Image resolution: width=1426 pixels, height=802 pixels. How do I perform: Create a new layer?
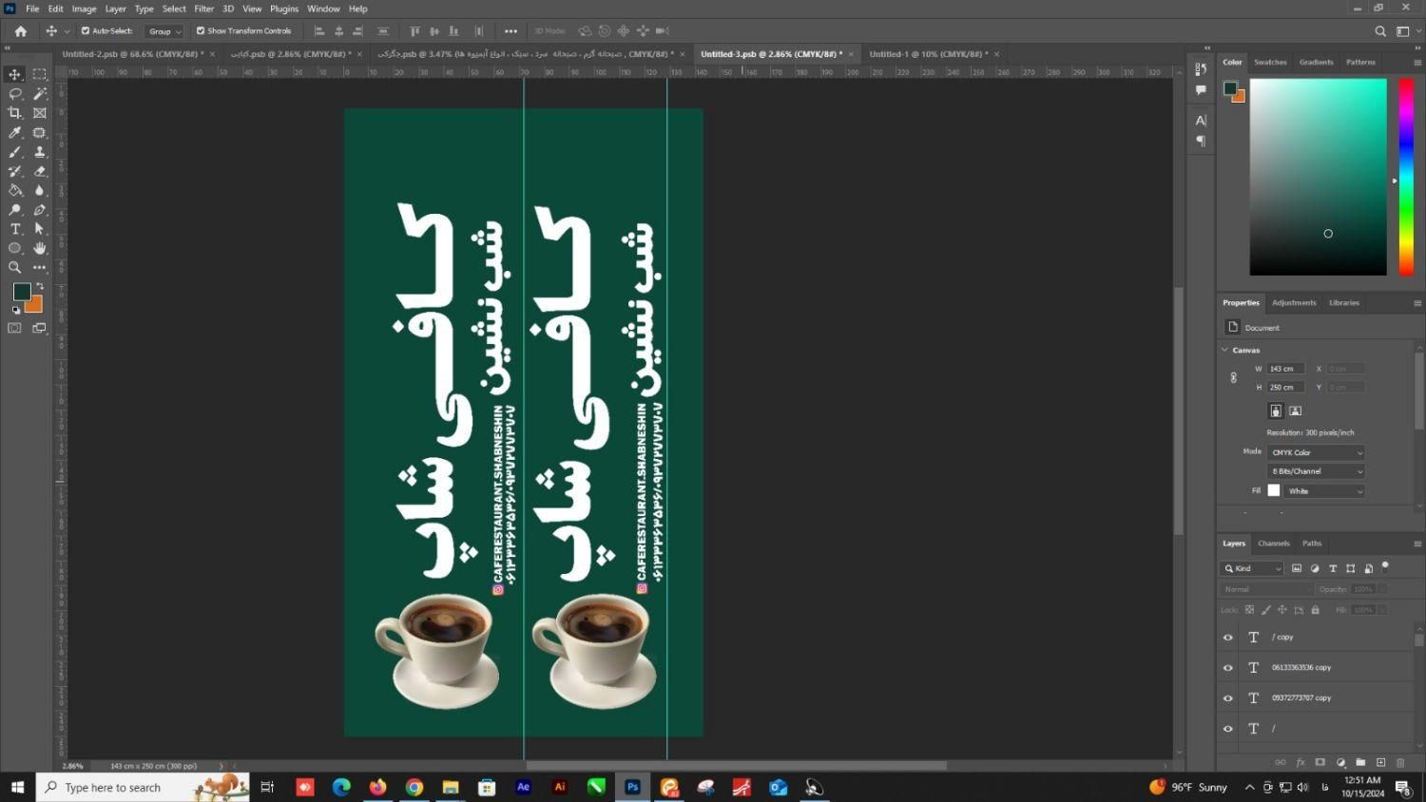pyautogui.click(x=1380, y=762)
